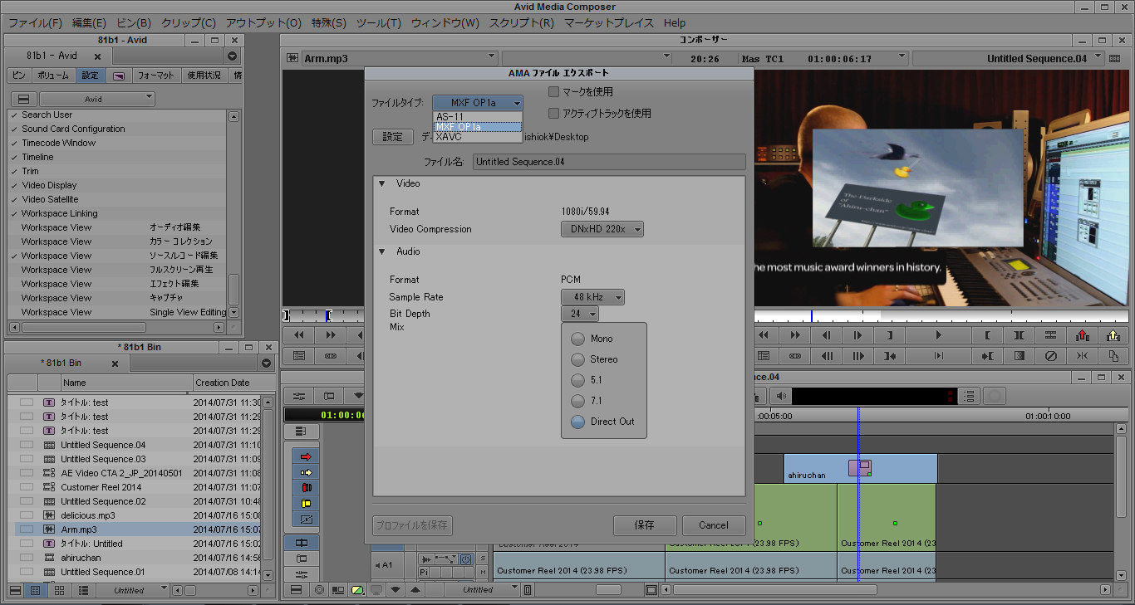
Task: Enable the アクティブトラックを使用 checkbox
Action: 554,114
